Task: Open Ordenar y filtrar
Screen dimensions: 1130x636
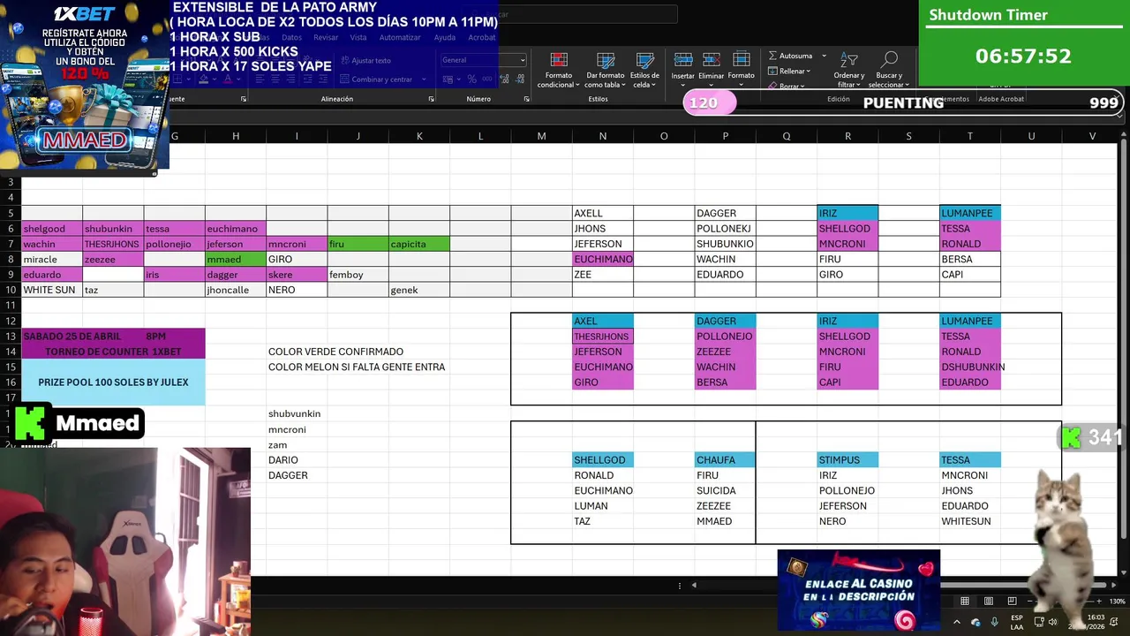Action: click(x=849, y=70)
